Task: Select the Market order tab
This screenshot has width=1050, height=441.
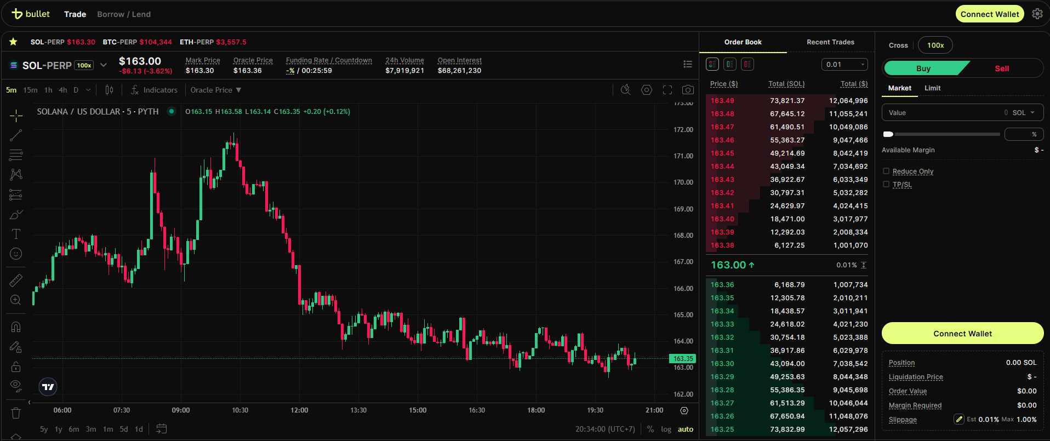Action: click(x=900, y=88)
